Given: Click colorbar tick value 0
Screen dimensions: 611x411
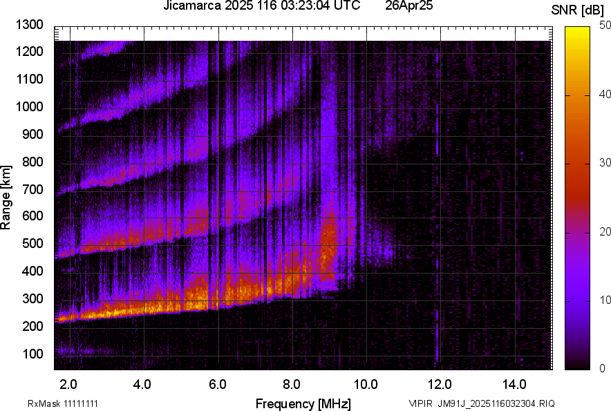Looking at the screenshot, I should pyautogui.click(x=603, y=367).
